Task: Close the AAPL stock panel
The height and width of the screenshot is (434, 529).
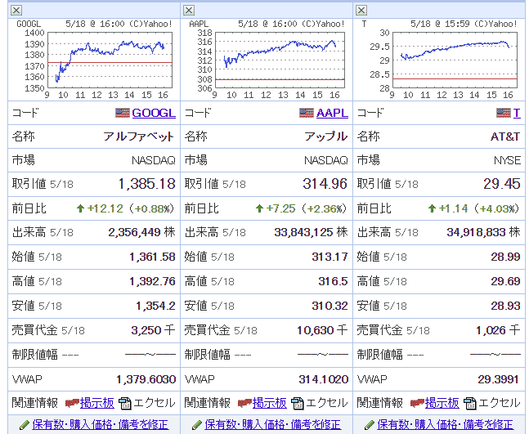Action: tap(189, 11)
